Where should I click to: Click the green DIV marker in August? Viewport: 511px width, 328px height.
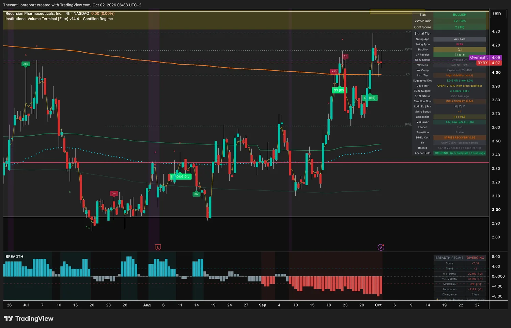pyautogui.click(x=196, y=194)
